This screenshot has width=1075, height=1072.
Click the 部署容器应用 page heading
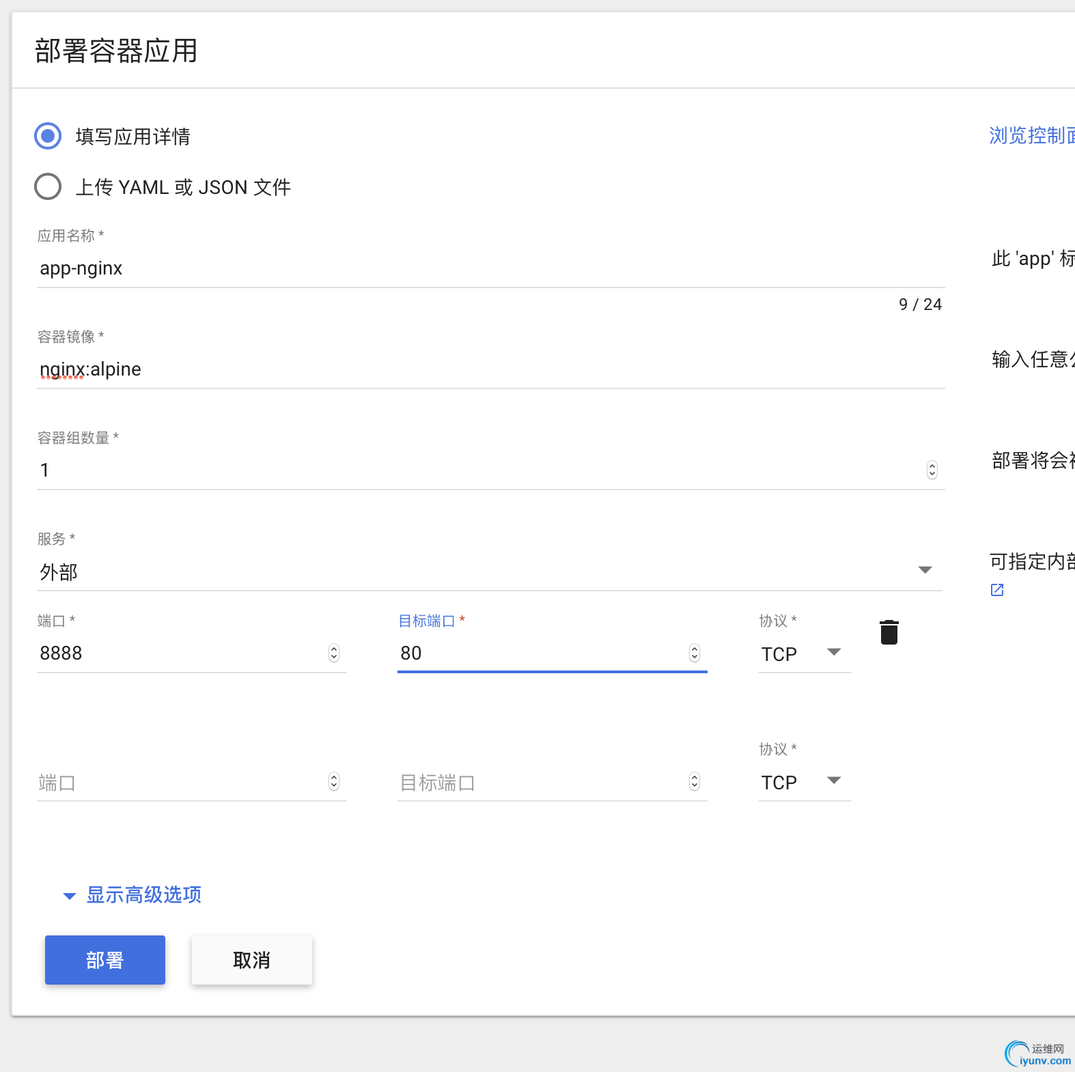[x=116, y=51]
